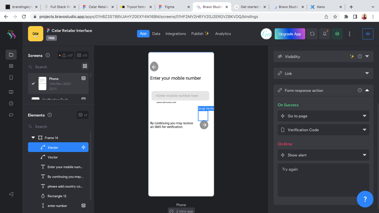Screen dimensions: 379x213
Task: Open the Publish tab
Action: [200, 34]
